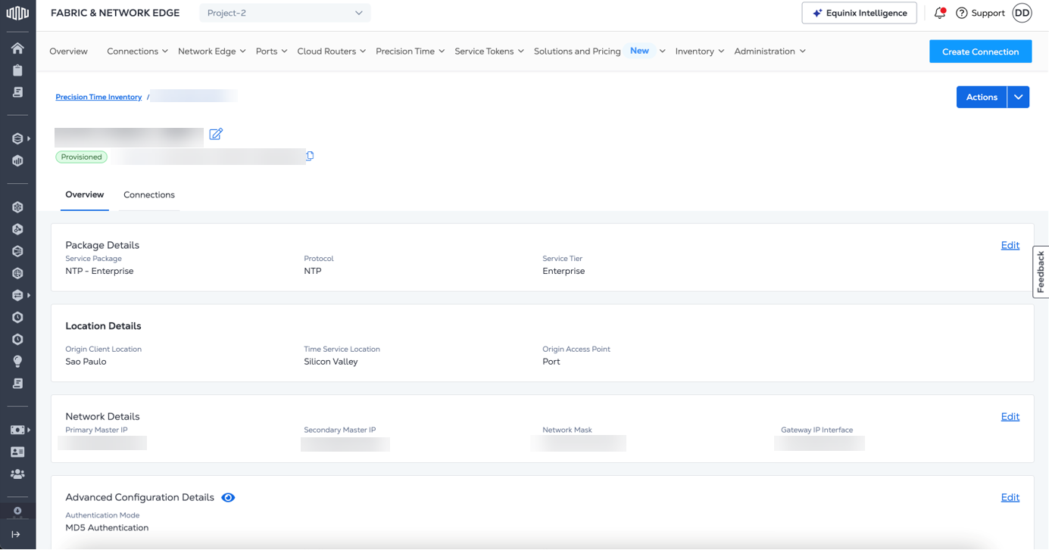Open the exchange-arrows hexagon sidebar icon

pos(17,295)
